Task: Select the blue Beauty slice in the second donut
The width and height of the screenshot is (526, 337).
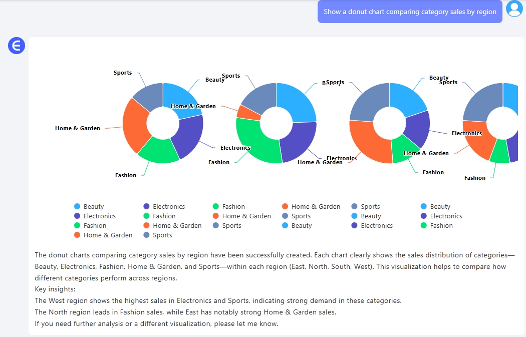Action: 297,103
